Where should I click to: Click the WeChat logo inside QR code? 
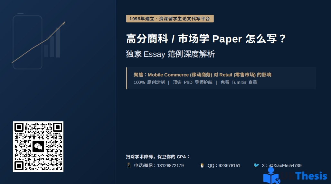click(x=38, y=146)
